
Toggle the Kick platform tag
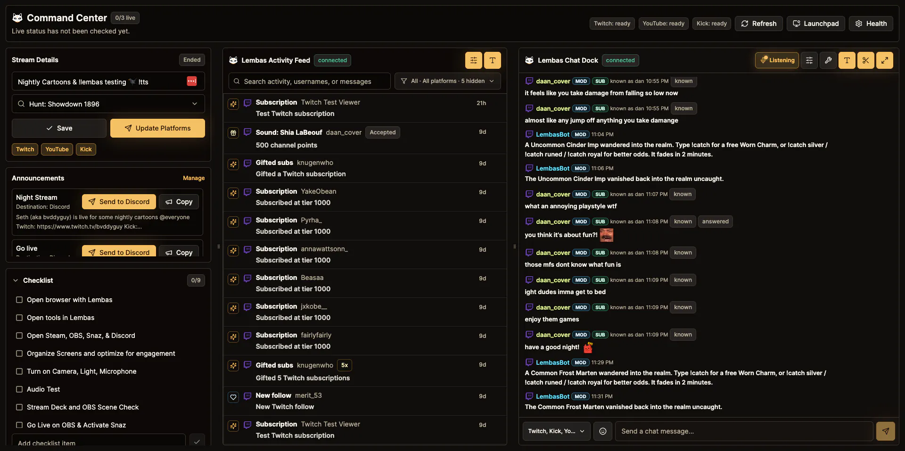(86, 149)
